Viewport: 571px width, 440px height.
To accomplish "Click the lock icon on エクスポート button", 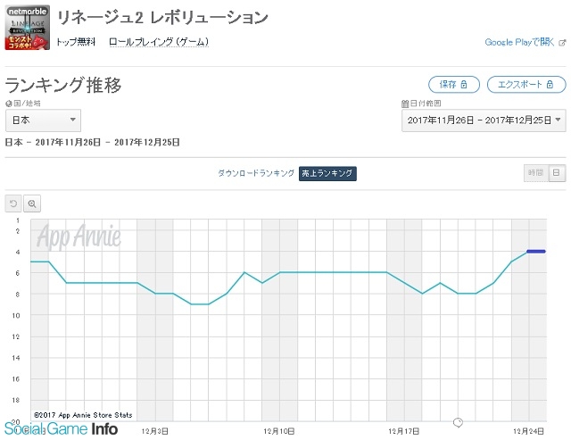I will point(550,85).
